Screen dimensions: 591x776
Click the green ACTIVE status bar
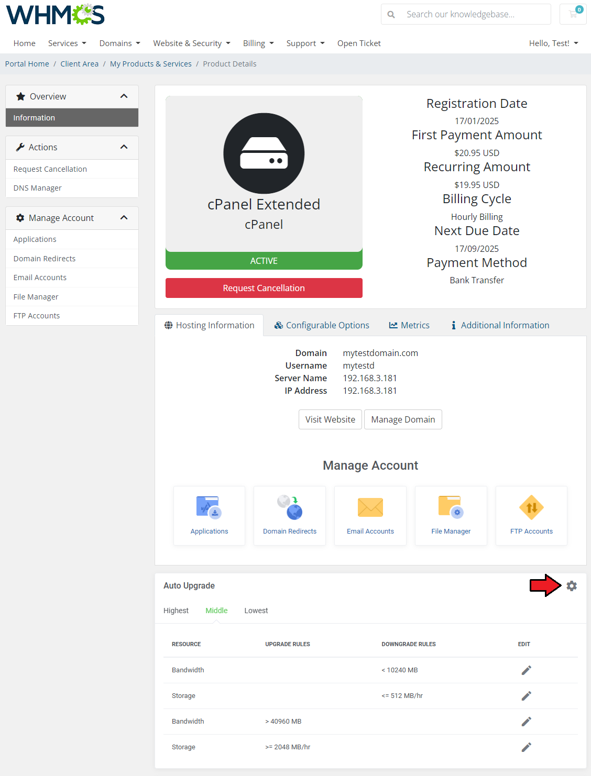pyautogui.click(x=264, y=261)
